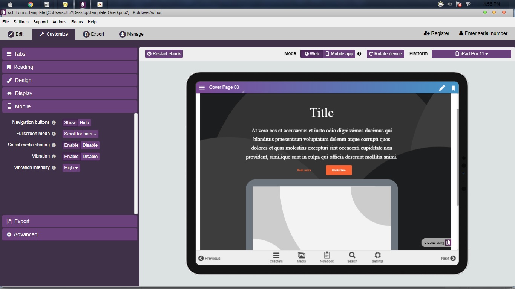Open Settings in ebook bottom bar
This screenshot has height=289, width=515.
pyautogui.click(x=377, y=257)
